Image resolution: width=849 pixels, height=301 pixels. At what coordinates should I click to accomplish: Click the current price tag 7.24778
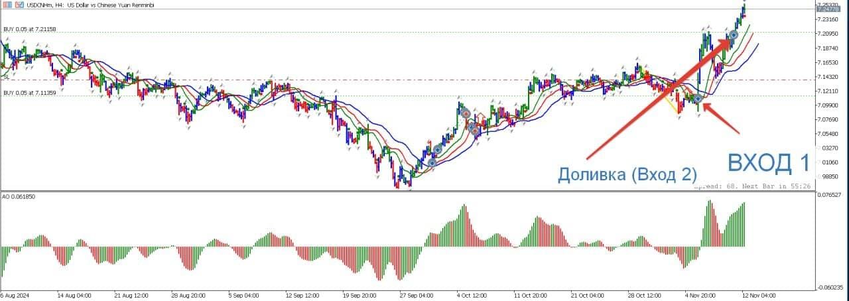[x=828, y=9]
